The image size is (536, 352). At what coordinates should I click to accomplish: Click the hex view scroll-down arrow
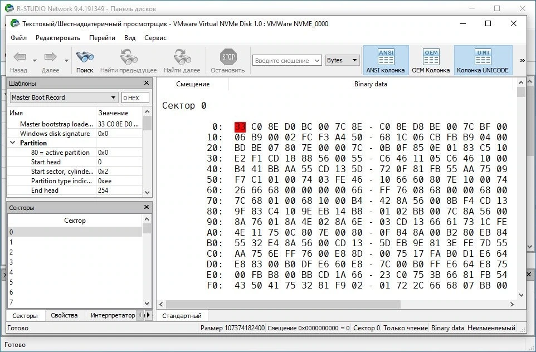521,295
